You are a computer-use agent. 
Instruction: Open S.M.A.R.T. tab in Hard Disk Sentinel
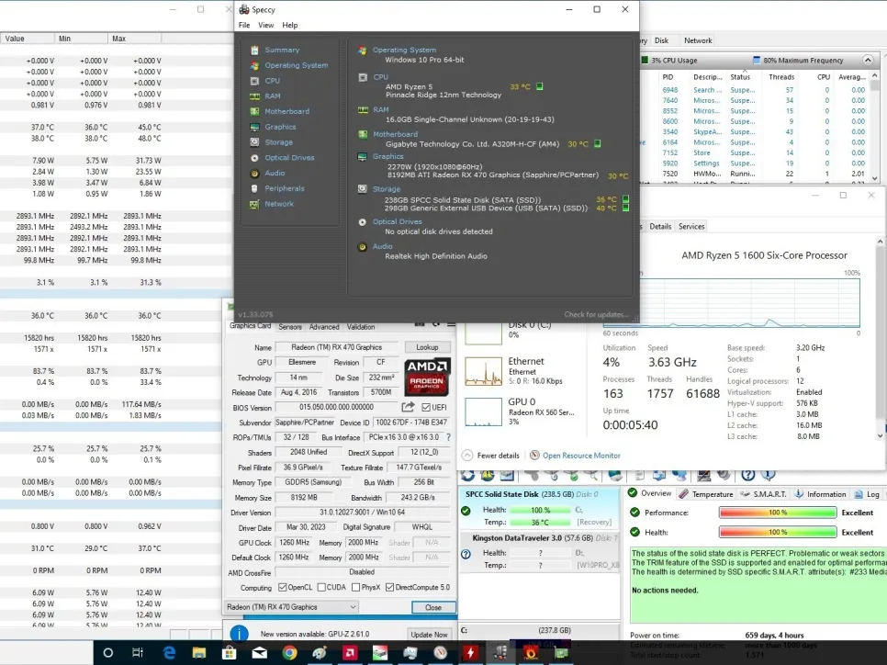763,494
